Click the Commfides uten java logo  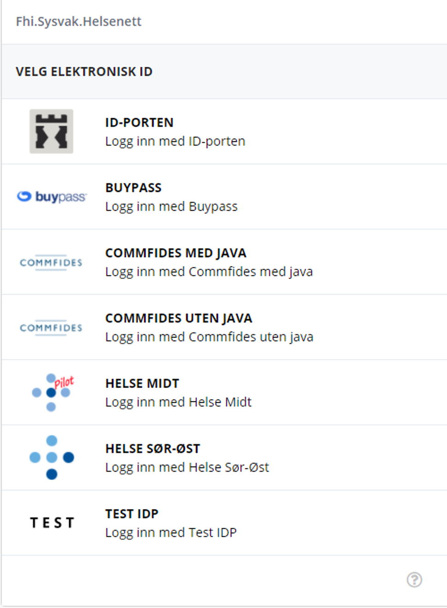(x=51, y=328)
